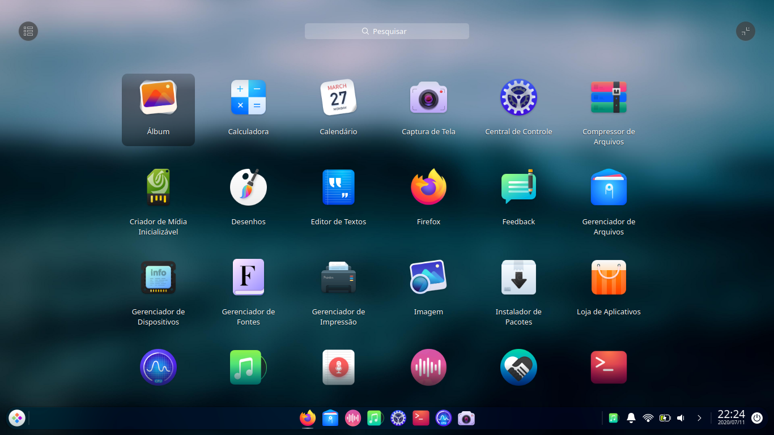Switch launcher to category list view

pos(28,31)
